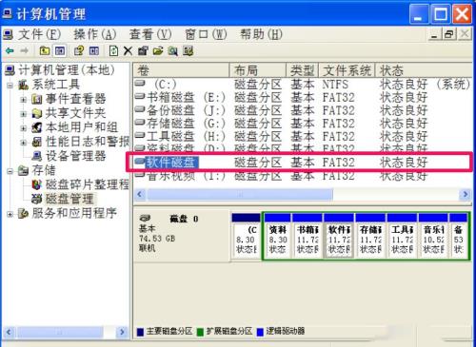Sort by the 文件系统 column header
The image size is (476, 347).
point(347,70)
